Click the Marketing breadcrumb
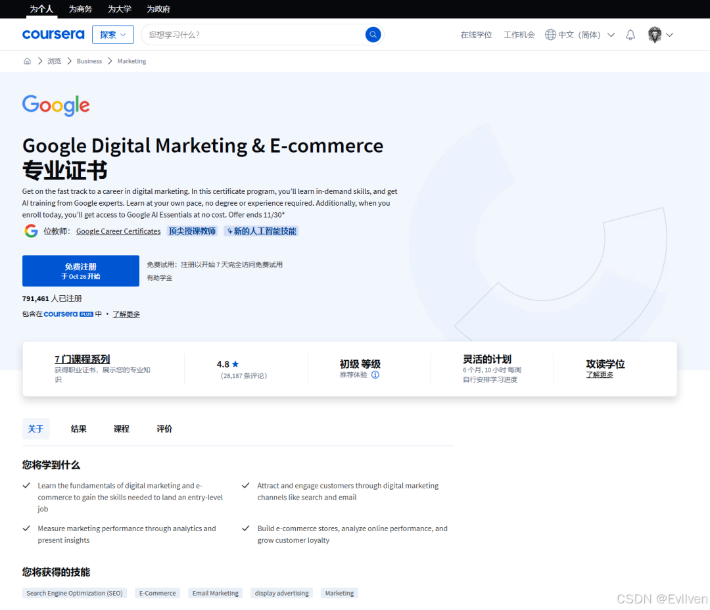 coord(131,61)
